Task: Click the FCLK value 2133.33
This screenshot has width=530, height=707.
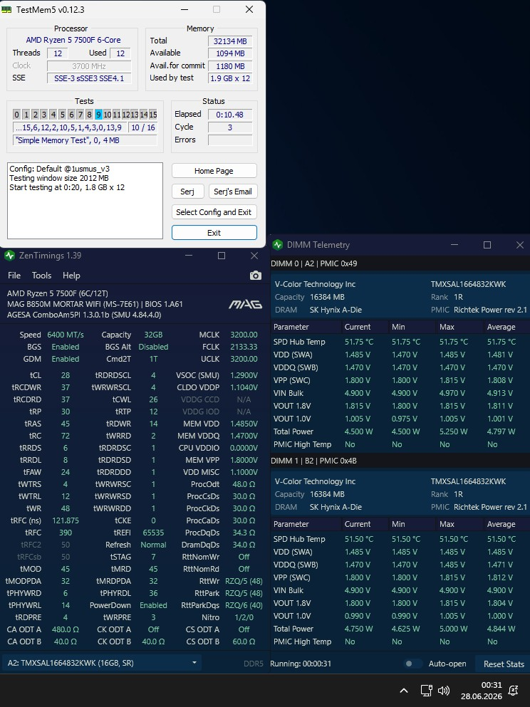Action: pos(244,347)
